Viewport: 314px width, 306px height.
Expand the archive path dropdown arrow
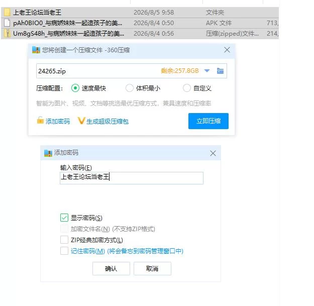click(x=207, y=71)
